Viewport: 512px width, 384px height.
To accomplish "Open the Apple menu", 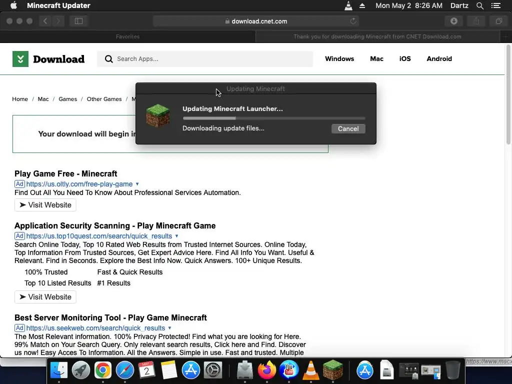I will click(13, 5).
